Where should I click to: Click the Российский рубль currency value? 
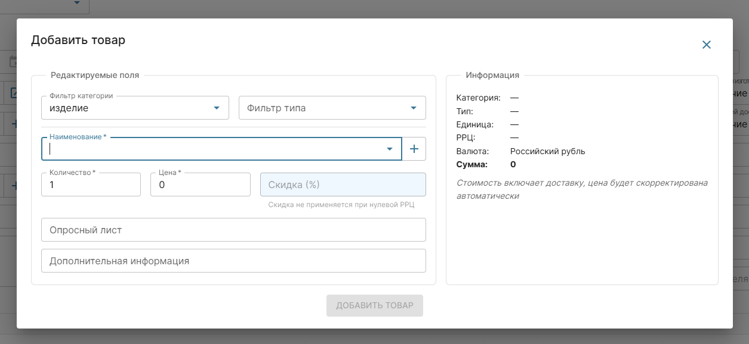pos(547,151)
